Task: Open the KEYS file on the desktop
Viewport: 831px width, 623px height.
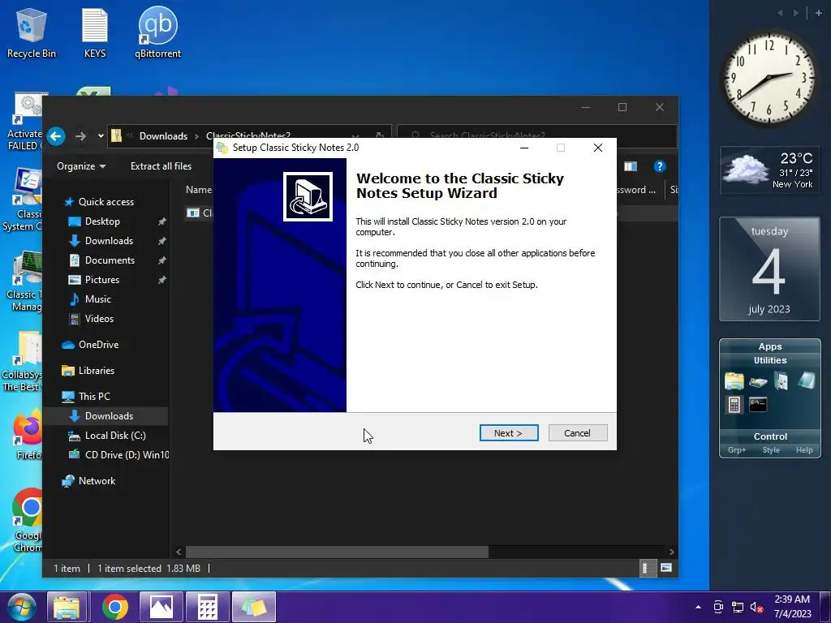Action: point(95,33)
